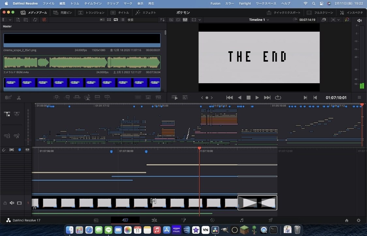Click the place on top icon
The width and height of the screenshot is (367, 236).
click(97, 97)
